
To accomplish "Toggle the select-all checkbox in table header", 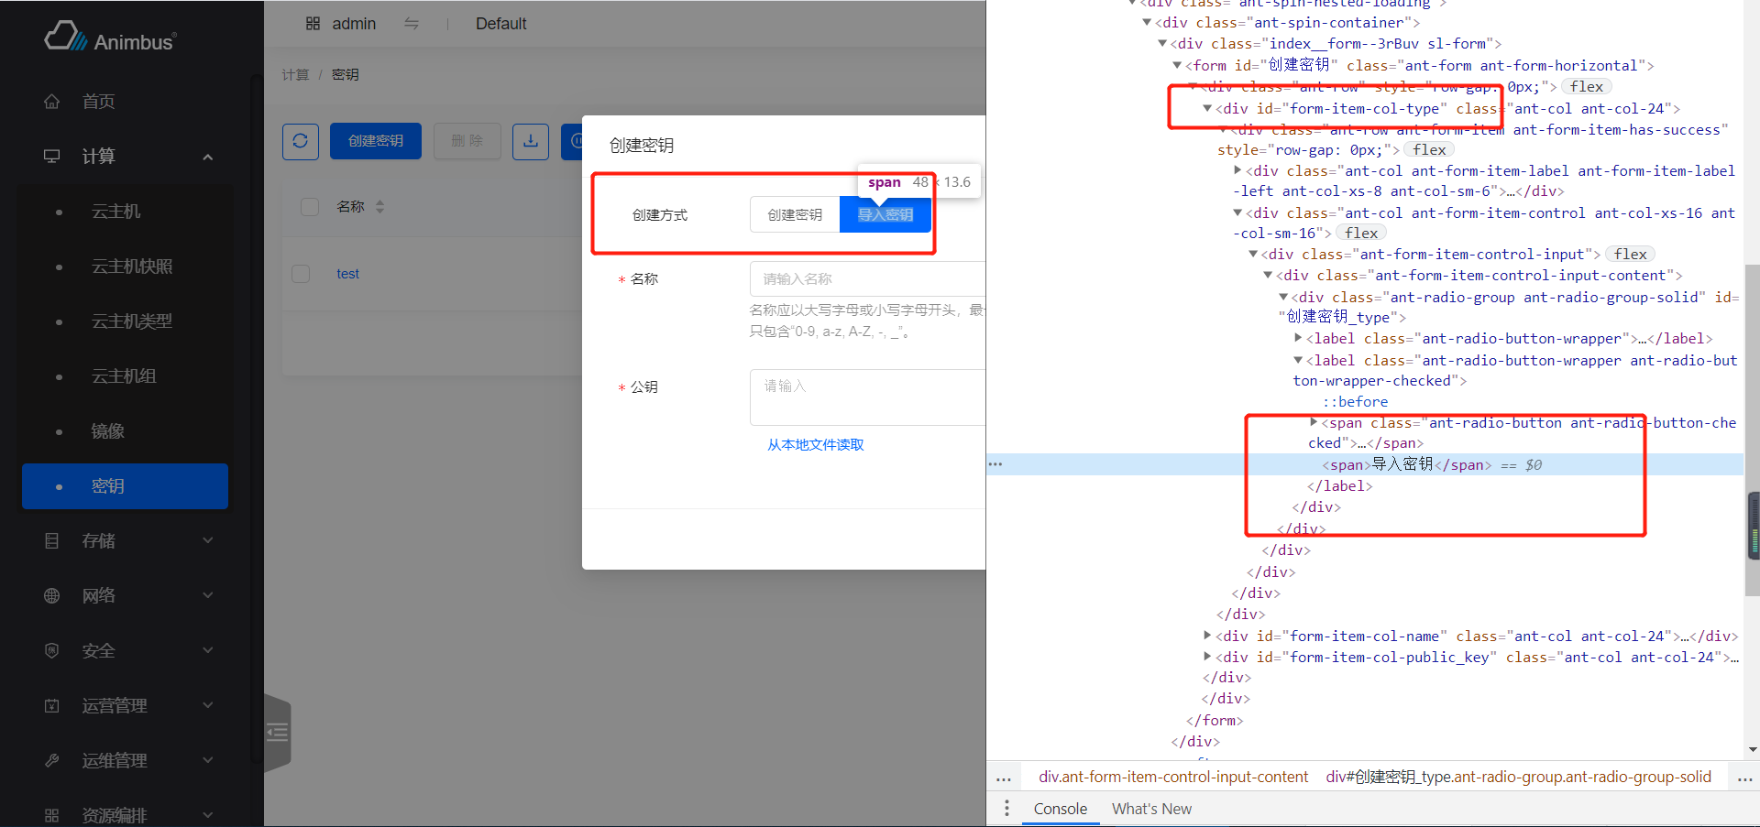I will point(310,207).
